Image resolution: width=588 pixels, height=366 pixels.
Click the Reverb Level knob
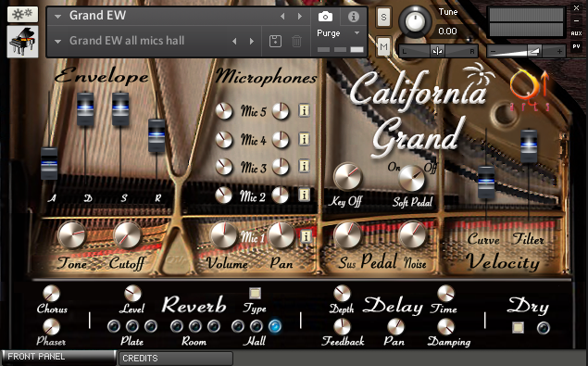tap(132, 293)
